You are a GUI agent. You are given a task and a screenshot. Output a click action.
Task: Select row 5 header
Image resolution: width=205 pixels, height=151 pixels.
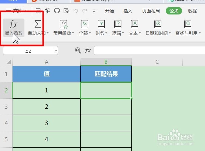(6, 139)
